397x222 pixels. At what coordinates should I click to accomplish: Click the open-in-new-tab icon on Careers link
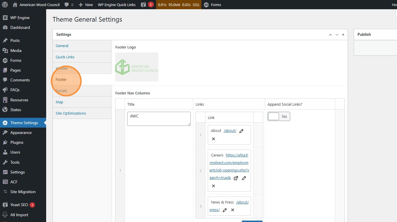coord(236,178)
